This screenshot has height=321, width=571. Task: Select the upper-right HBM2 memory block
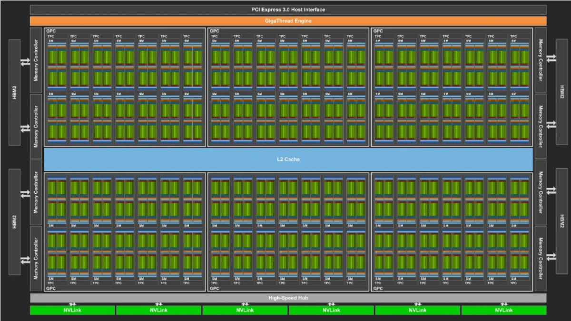point(562,92)
